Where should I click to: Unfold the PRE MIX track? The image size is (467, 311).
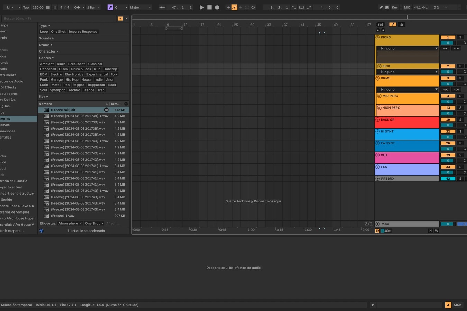[x=378, y=179]
